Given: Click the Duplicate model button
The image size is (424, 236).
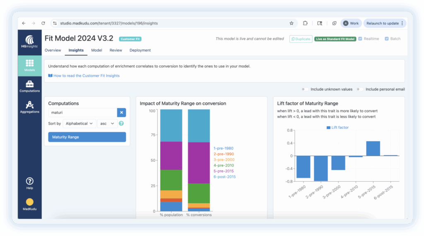Looking at the screenshot, I should click(x=301, y=39).
